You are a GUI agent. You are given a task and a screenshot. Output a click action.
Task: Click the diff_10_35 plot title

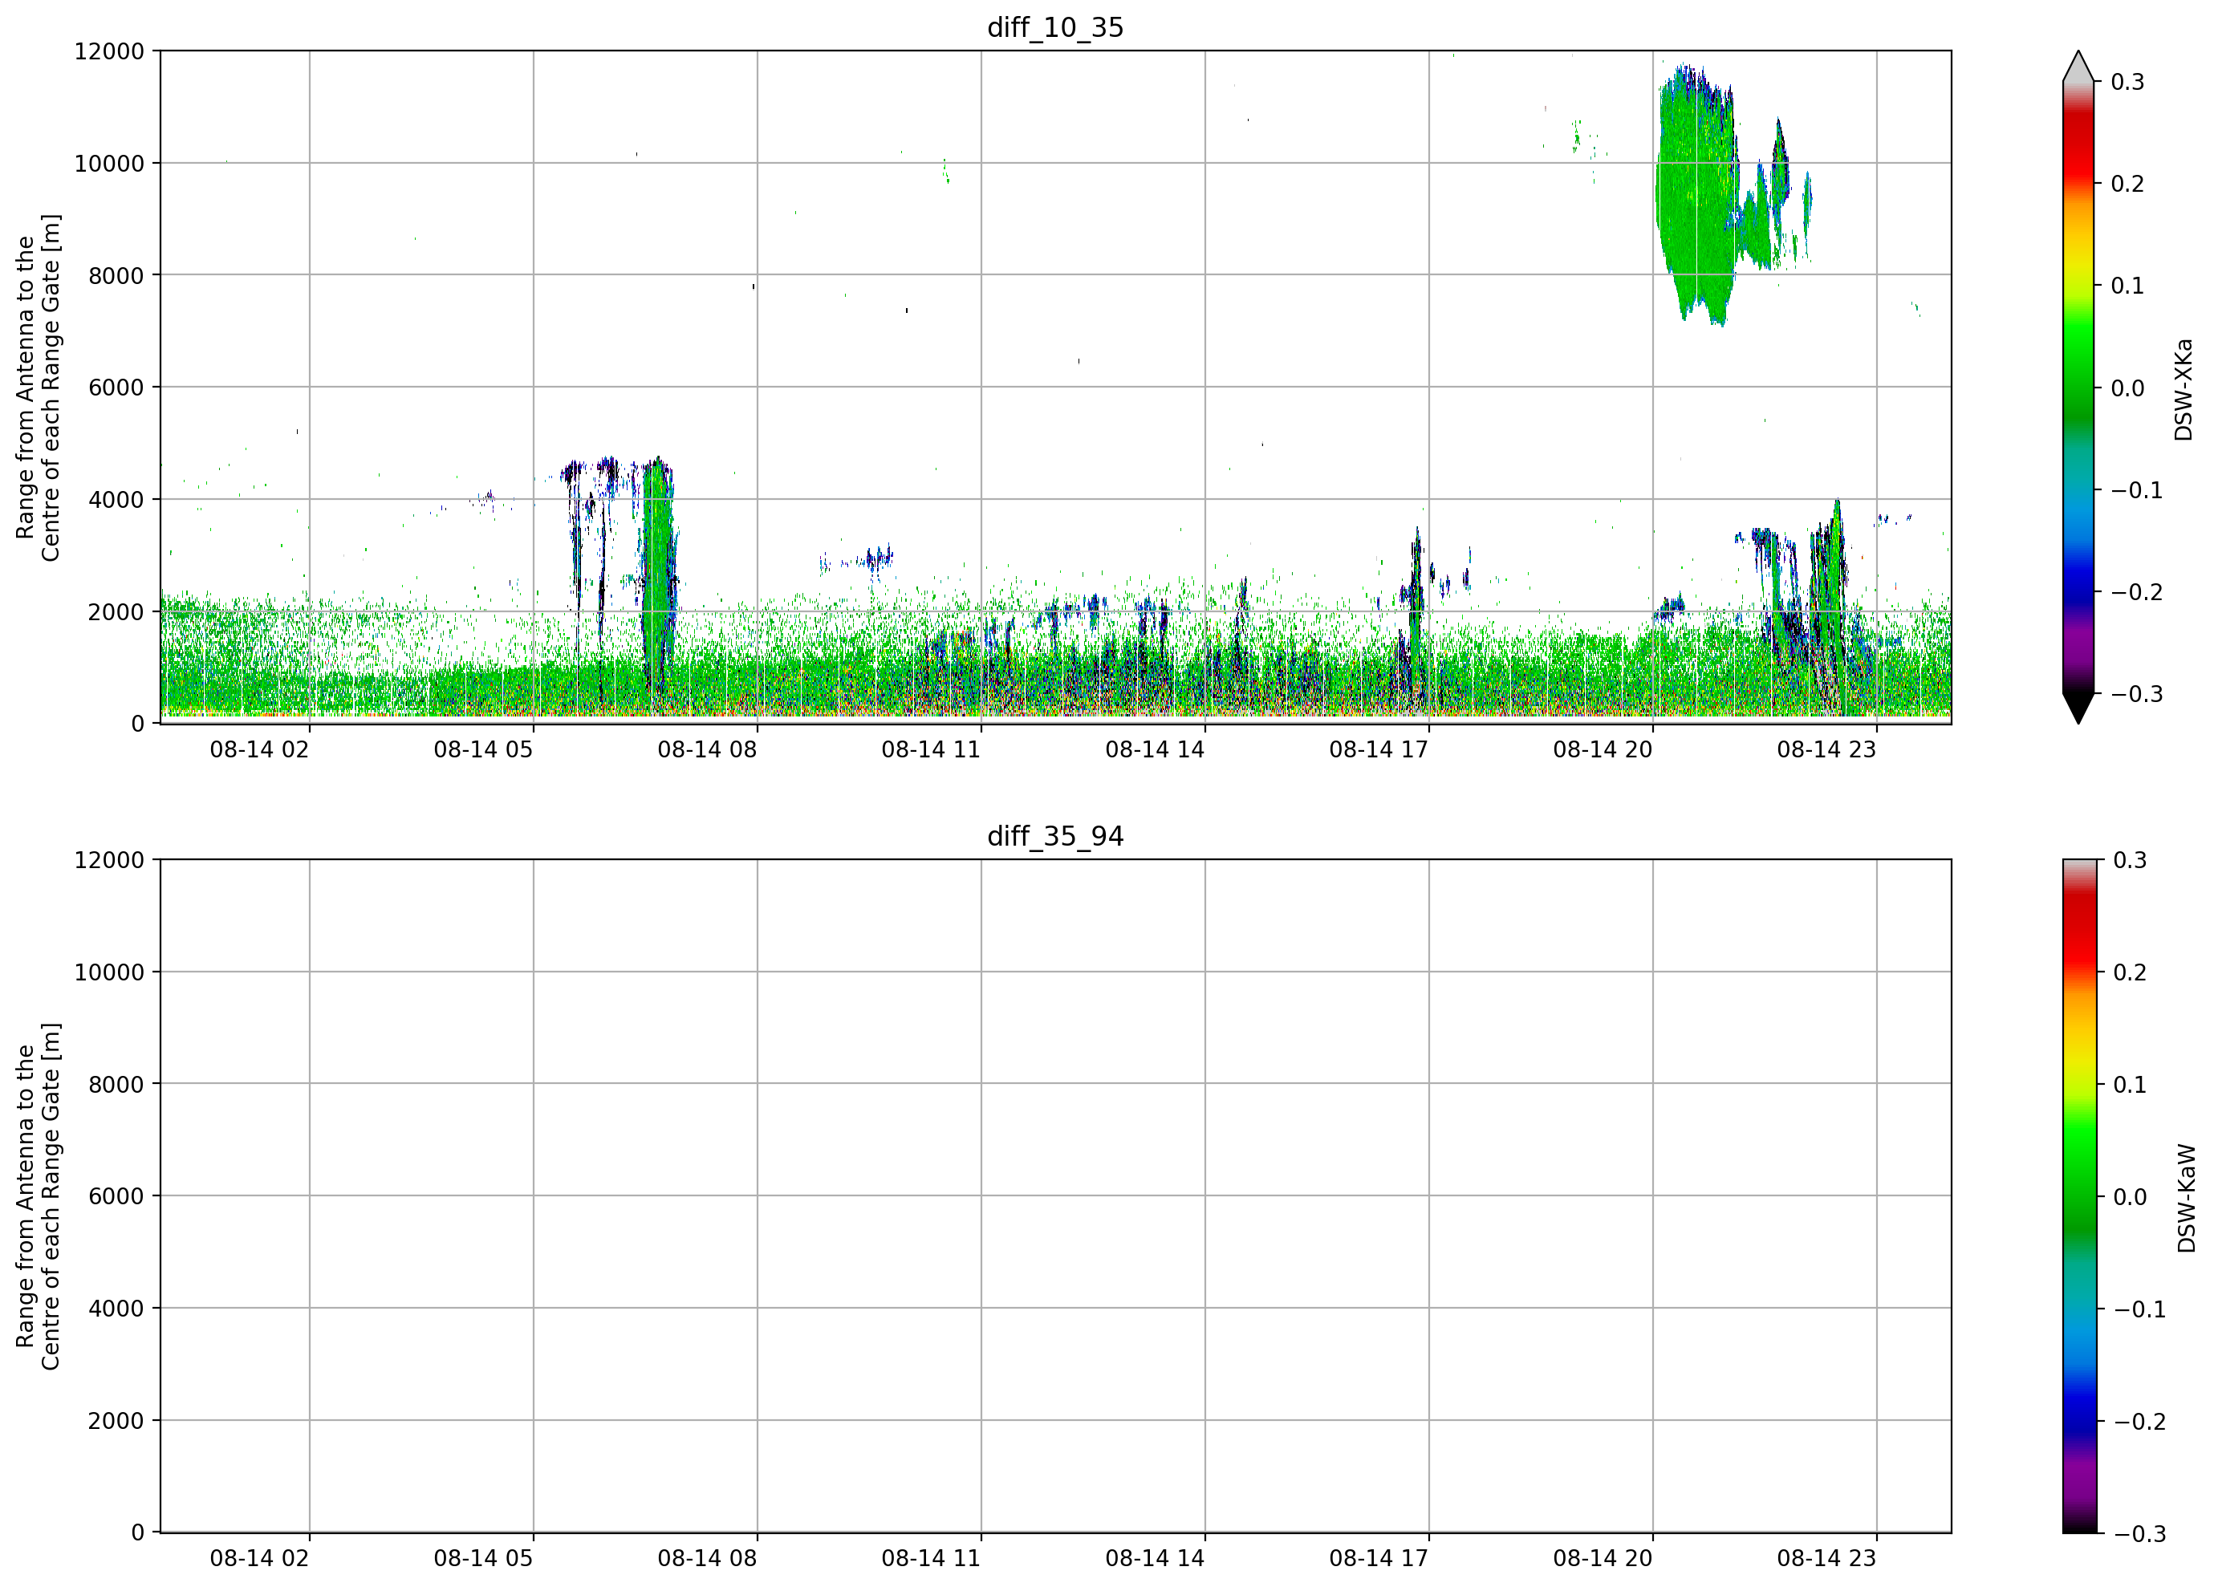coord(1055,27)
